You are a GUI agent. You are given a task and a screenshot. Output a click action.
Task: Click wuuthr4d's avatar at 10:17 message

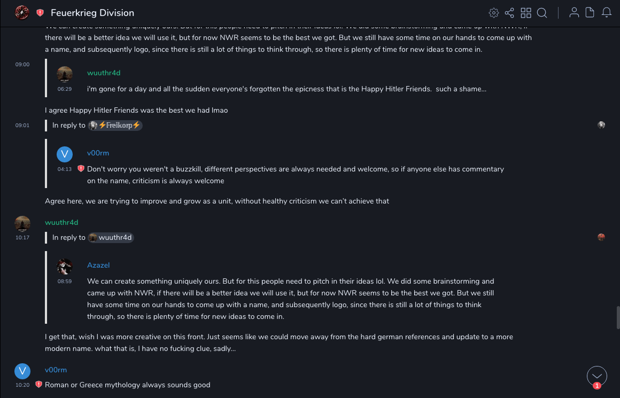22,223
